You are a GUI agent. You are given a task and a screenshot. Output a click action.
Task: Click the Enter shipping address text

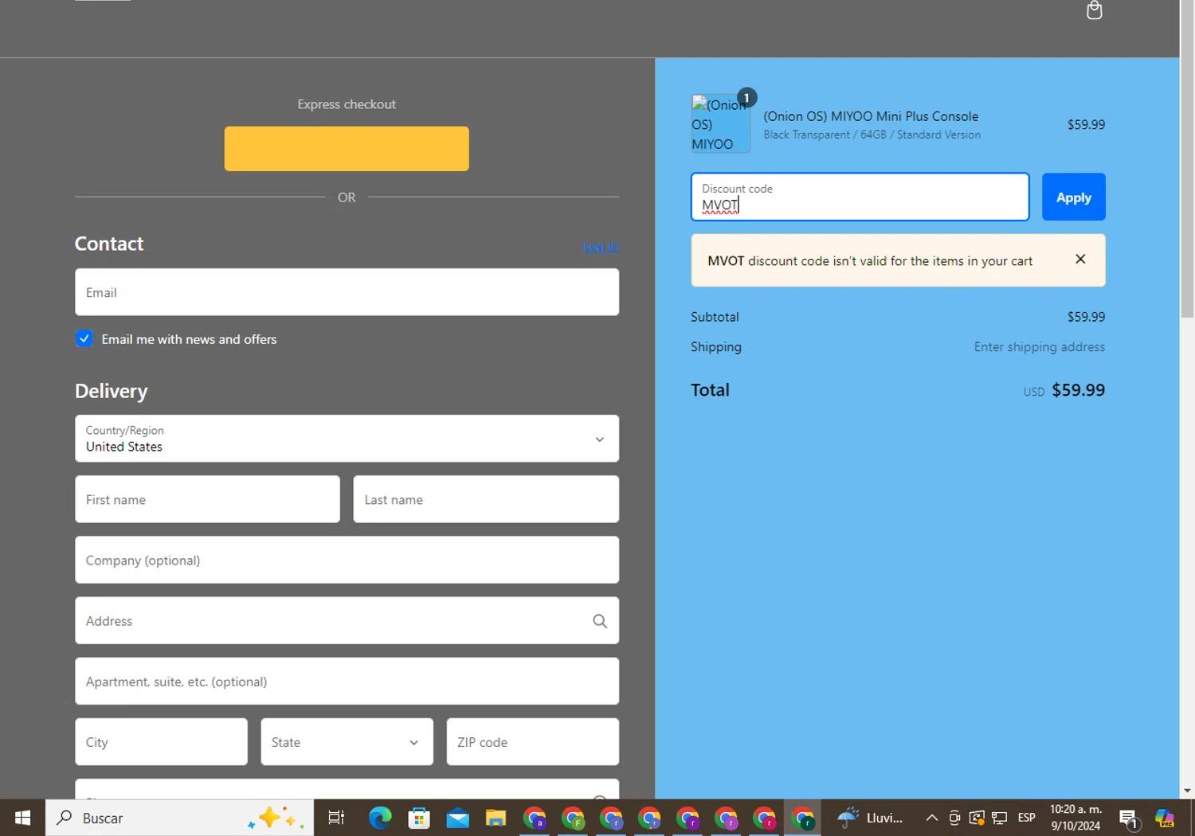tap(1039, 347)
